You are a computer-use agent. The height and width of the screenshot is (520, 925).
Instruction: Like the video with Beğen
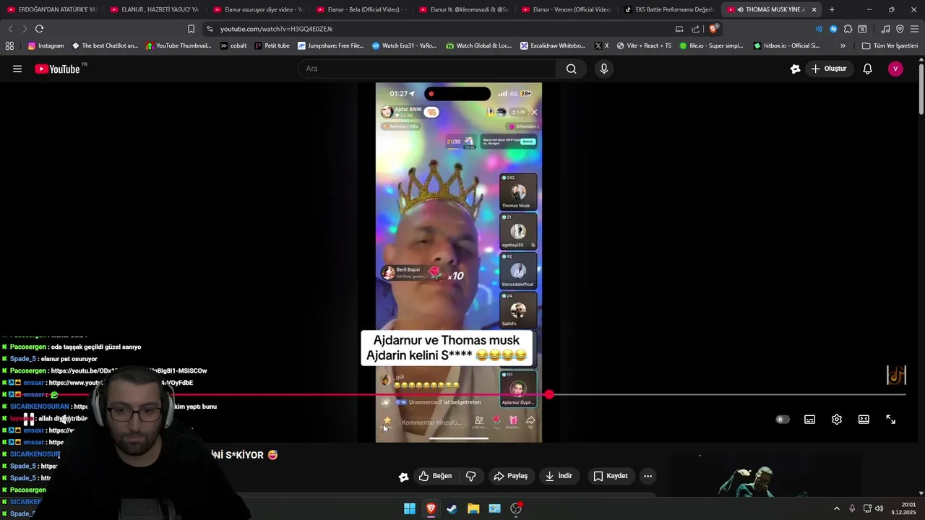(435, 476)
